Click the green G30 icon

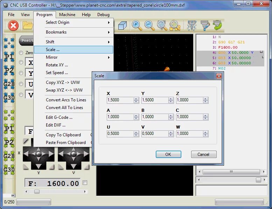tap(9, 170)
